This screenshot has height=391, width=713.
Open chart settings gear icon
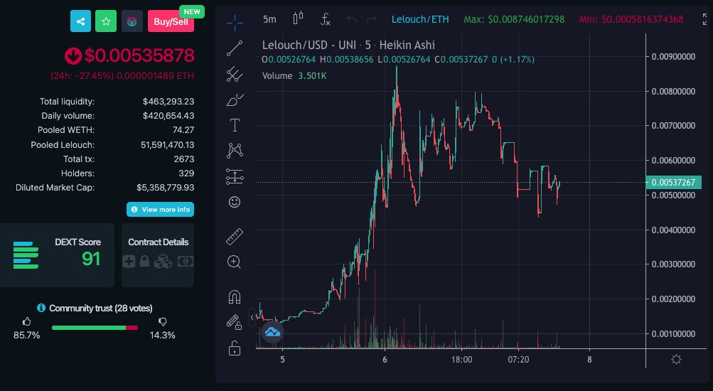pos(676,360)
